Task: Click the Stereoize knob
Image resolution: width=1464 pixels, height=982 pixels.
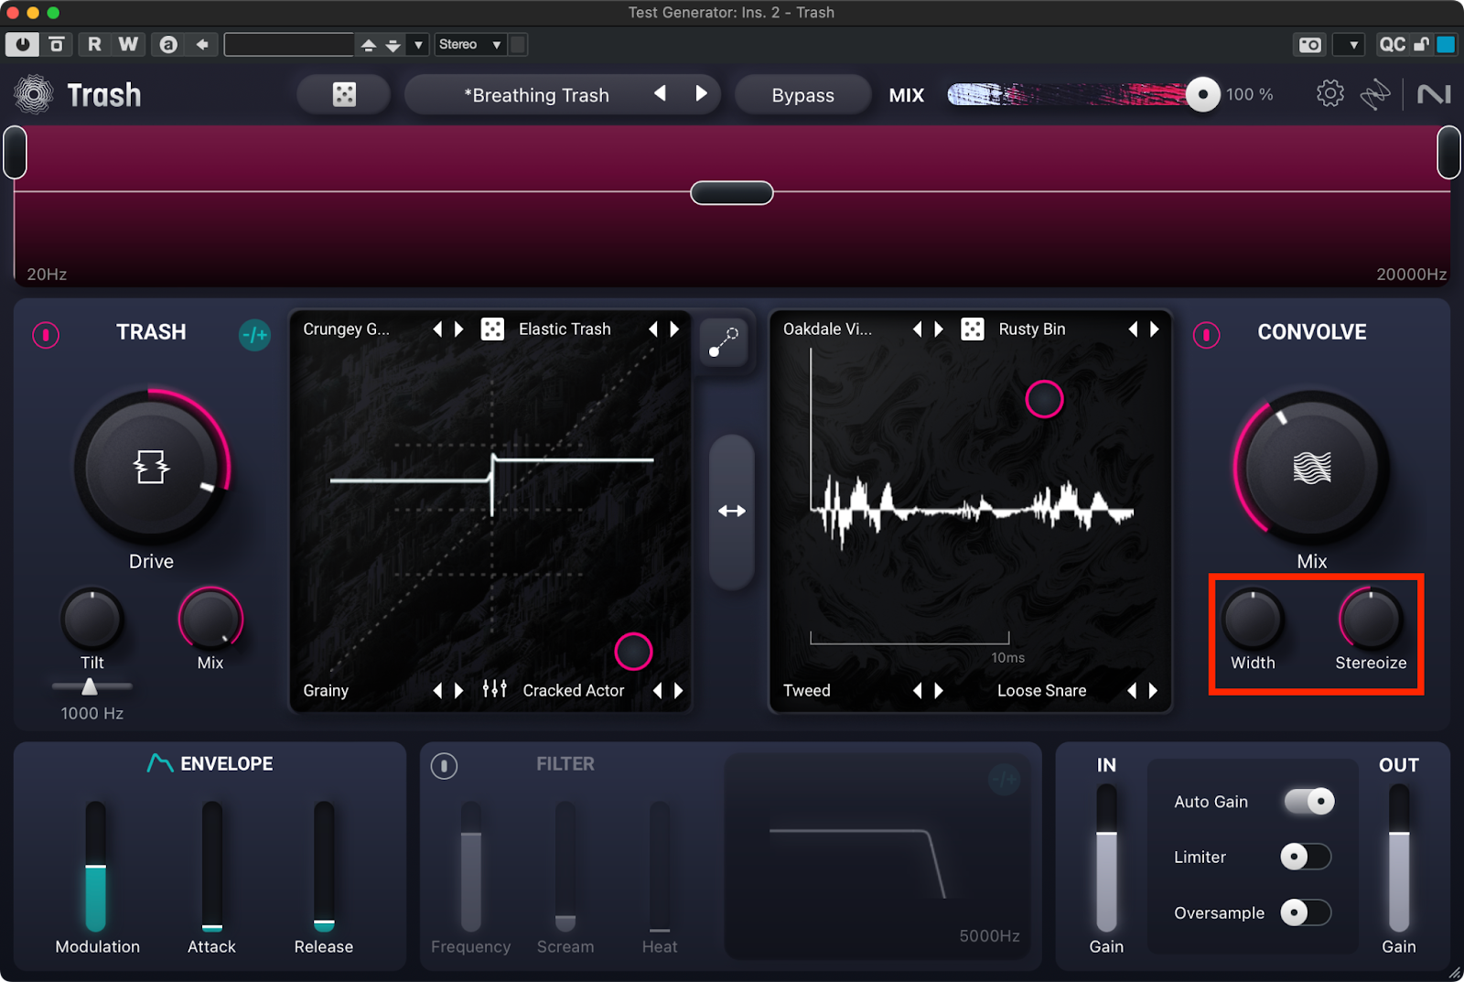Action: 1370,619
